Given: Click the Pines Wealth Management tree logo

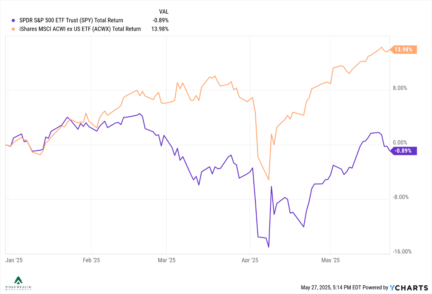Looking at the screenshot, I should 18,283.
